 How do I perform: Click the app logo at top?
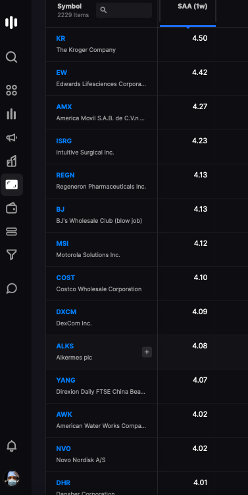click(11, 22)
